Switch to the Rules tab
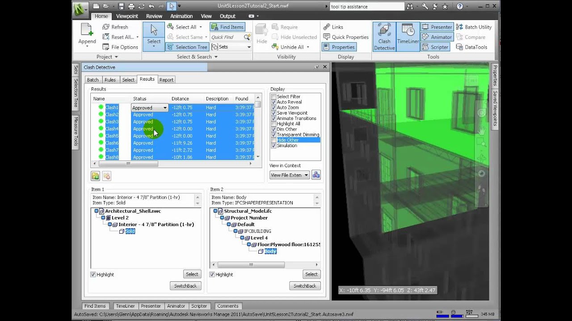572x321 pixels. 110,80
